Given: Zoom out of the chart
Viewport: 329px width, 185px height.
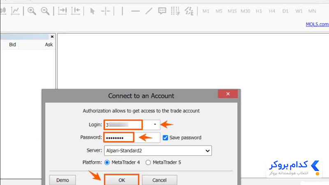Looking at the screenshot, I should click(x=45, y=11).
